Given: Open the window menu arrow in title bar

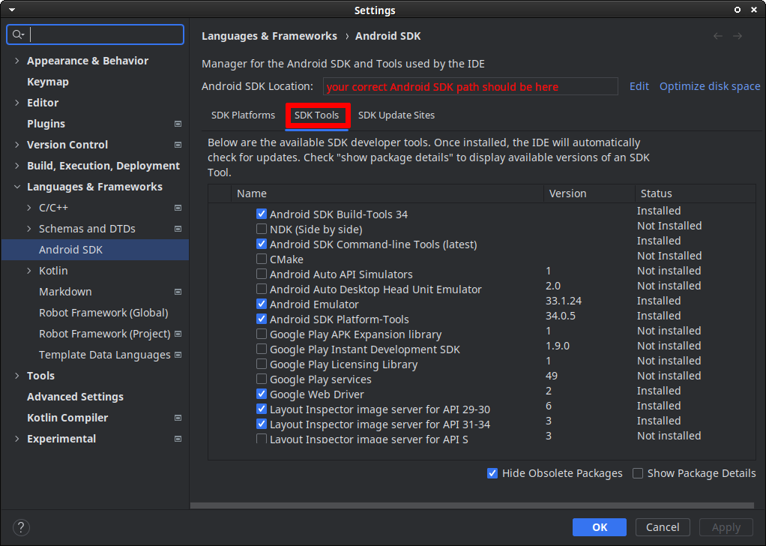Looking at the screenshot, I should click(x=12, y=10).
